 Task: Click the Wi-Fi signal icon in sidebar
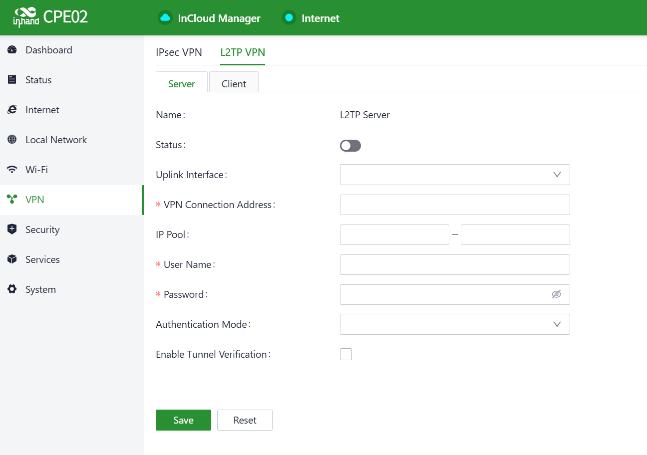tap(12, 170)
